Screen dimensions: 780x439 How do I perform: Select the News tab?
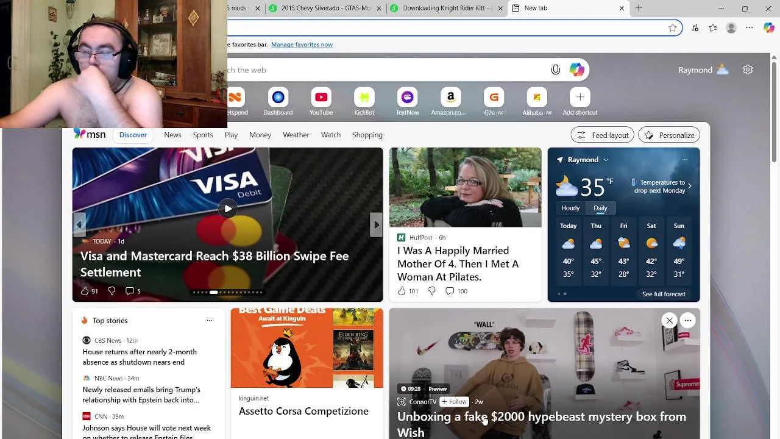[x=172, y=135]
